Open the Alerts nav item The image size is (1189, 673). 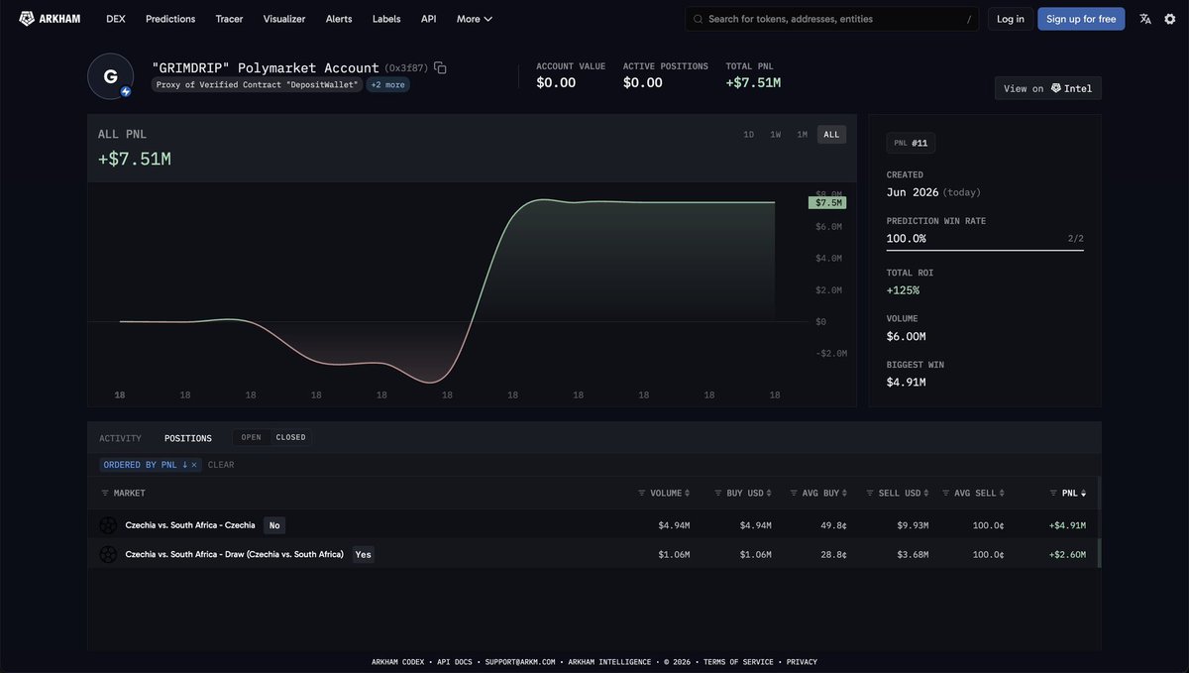click(339, 19)
